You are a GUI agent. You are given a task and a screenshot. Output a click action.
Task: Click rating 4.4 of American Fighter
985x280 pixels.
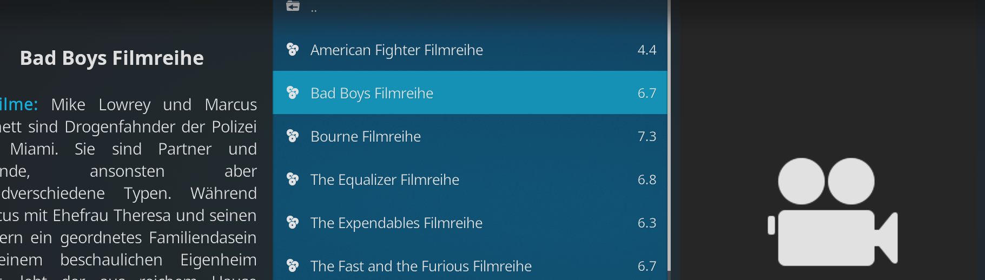click(647, 50)
